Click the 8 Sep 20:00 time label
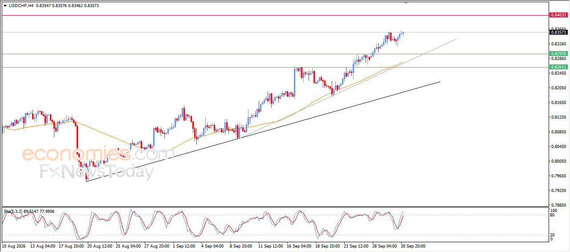 241,245
